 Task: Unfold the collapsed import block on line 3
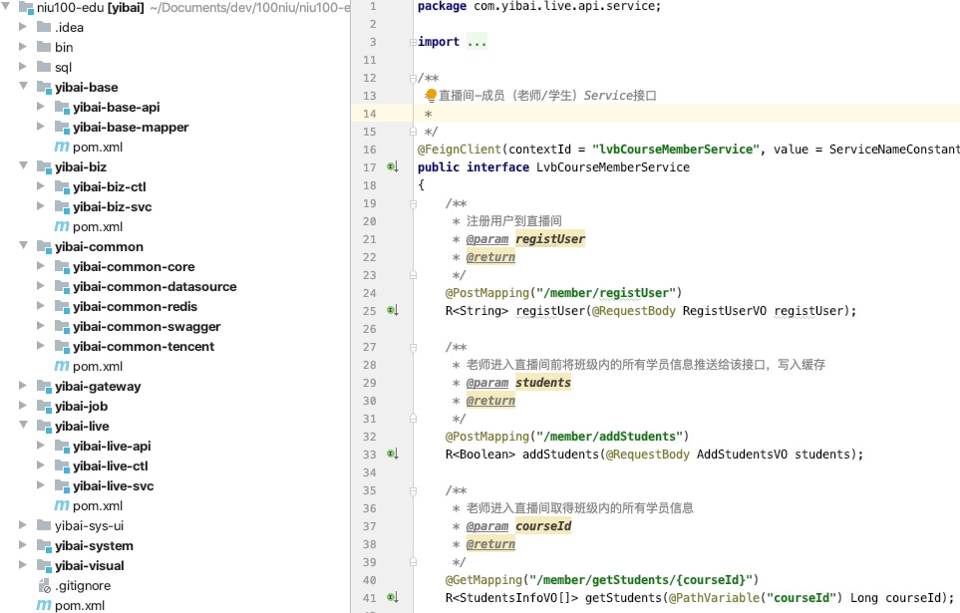click(413, 42)
